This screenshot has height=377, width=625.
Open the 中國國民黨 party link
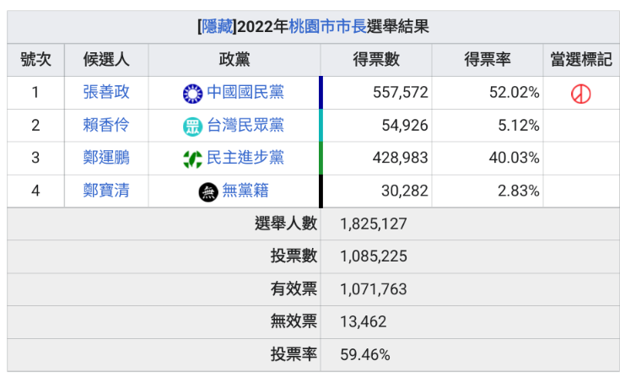coord(245,92)
